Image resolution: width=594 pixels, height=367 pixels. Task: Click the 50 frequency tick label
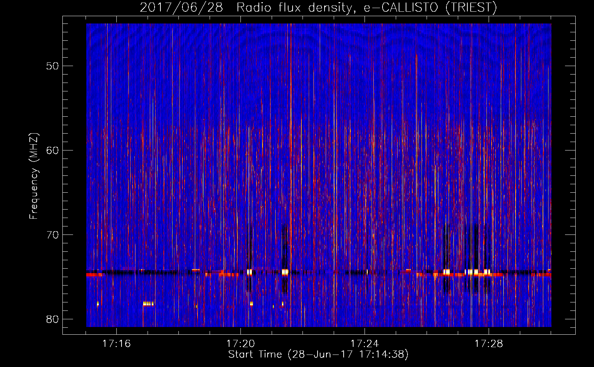click(52, 66)
